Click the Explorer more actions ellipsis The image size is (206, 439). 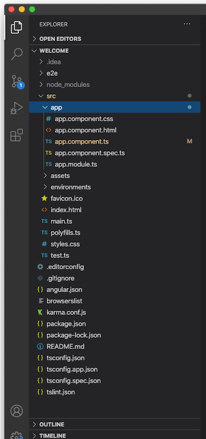(187, 24)
